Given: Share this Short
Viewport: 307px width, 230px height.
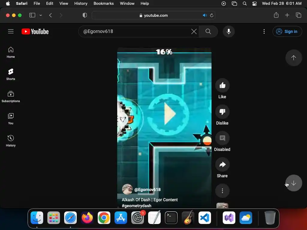Looking at the screenshot, I should (x=222, y=164).
